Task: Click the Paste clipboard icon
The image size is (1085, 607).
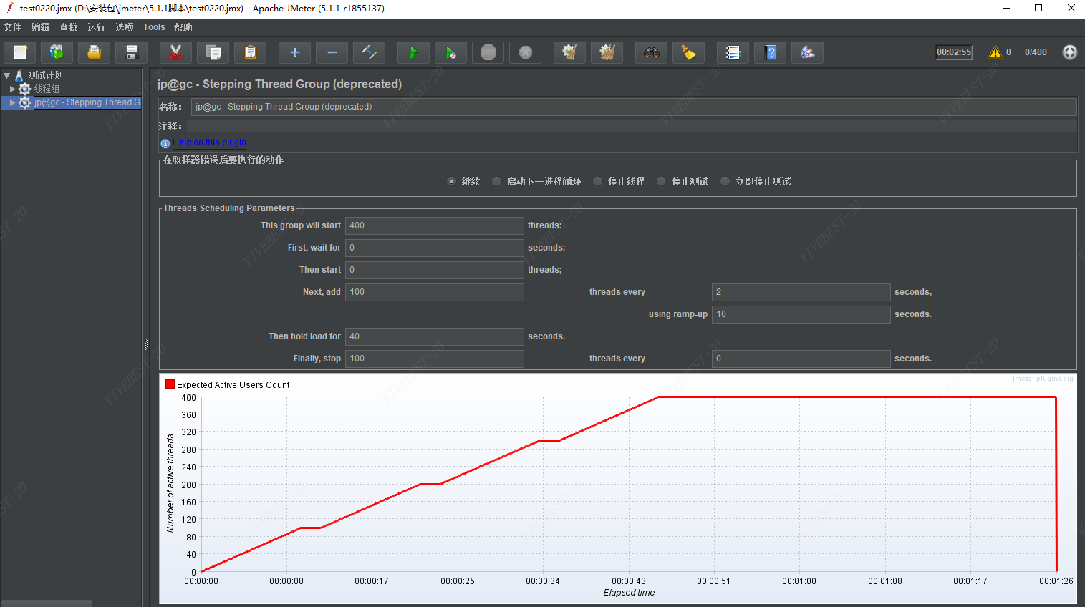Action: coord(250,52)
